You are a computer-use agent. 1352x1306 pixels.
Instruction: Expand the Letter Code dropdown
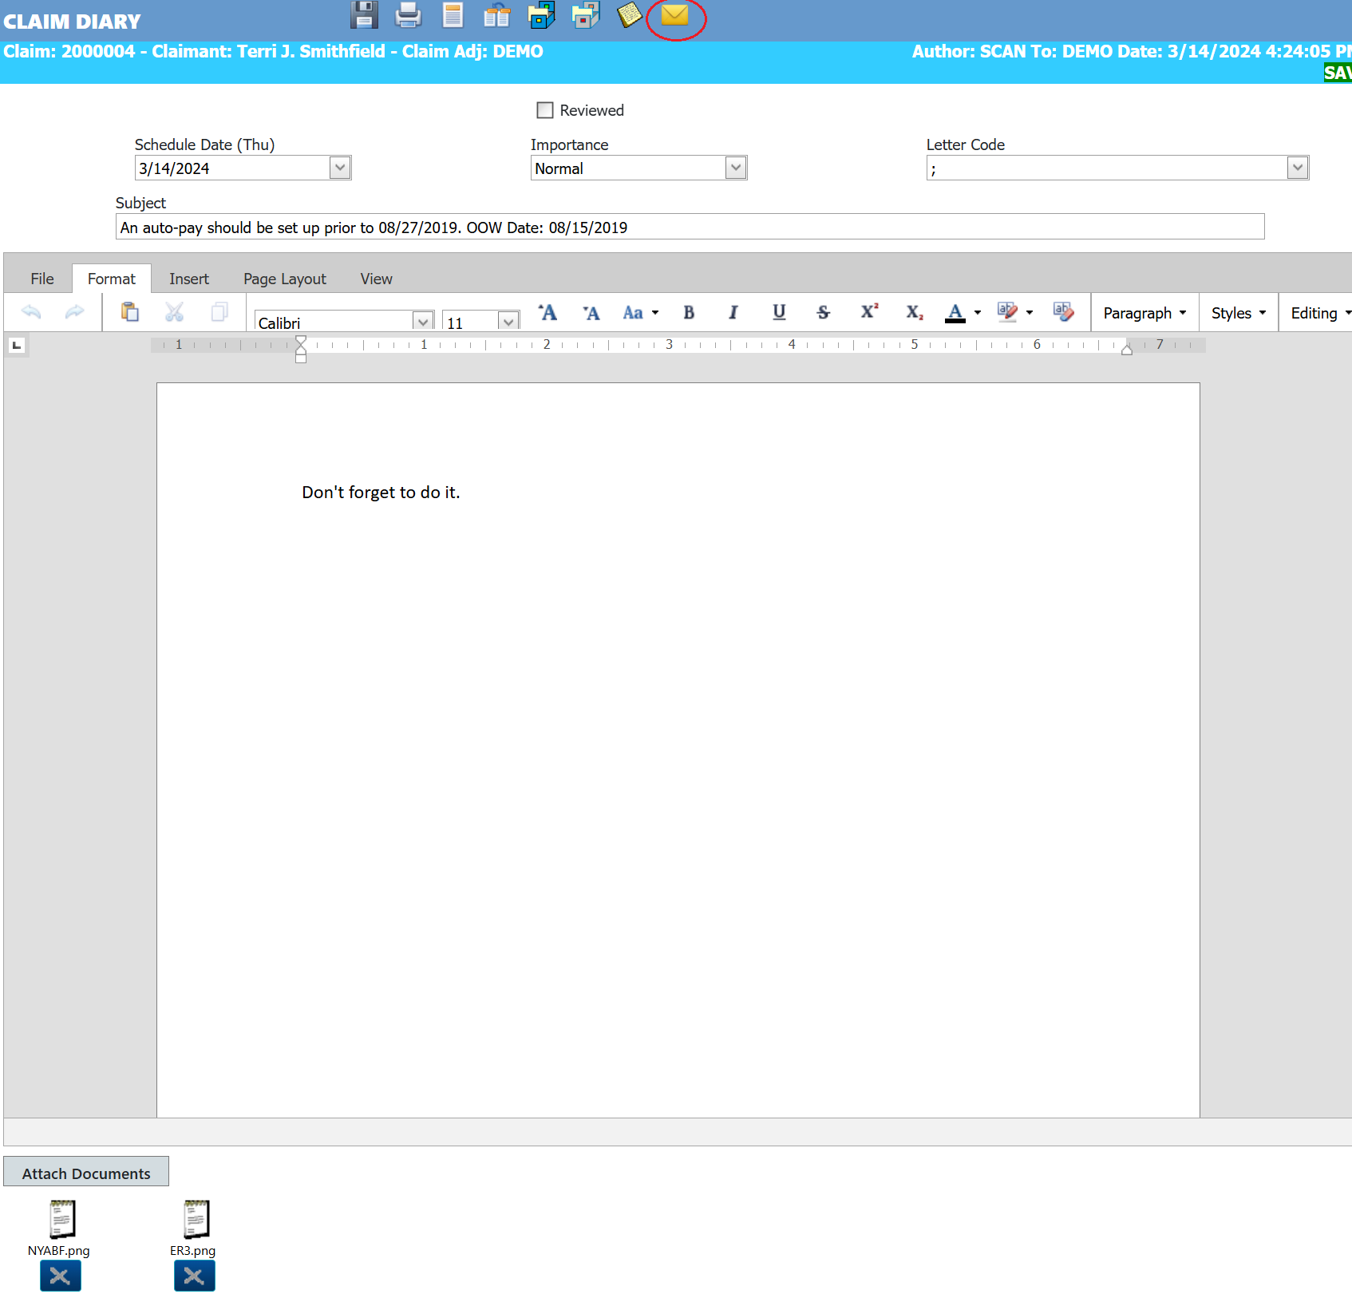[x=1297, y=168]
